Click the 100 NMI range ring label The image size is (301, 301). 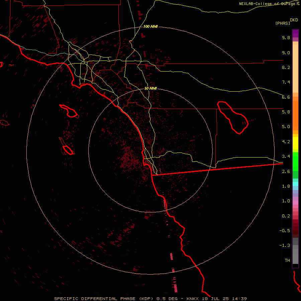(x=150, y=26)
